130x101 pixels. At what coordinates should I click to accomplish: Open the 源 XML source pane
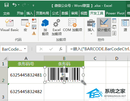point(125,25)
